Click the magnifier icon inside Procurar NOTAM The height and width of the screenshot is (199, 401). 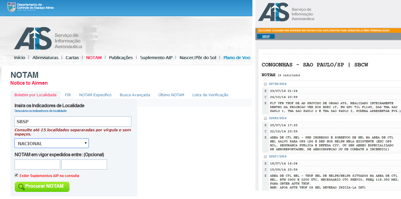pyautogui.click(x=21, y=187)
